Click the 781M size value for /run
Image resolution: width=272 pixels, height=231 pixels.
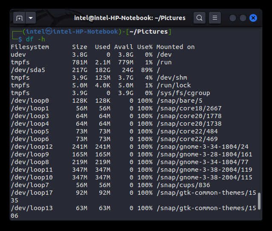click(x=80, y=62)
